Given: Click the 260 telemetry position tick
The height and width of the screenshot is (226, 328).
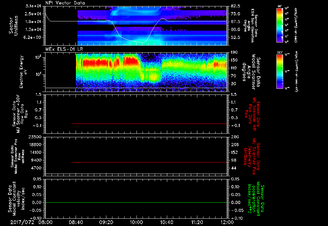Looking at the screenshot, I should (x=234, y=137).
